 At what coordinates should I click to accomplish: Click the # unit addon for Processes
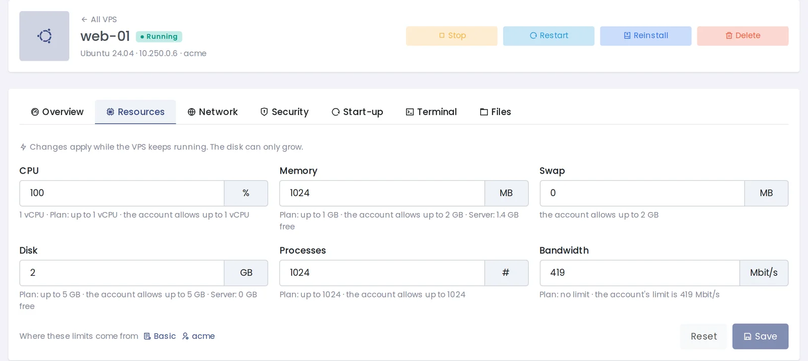coord(506,273)
